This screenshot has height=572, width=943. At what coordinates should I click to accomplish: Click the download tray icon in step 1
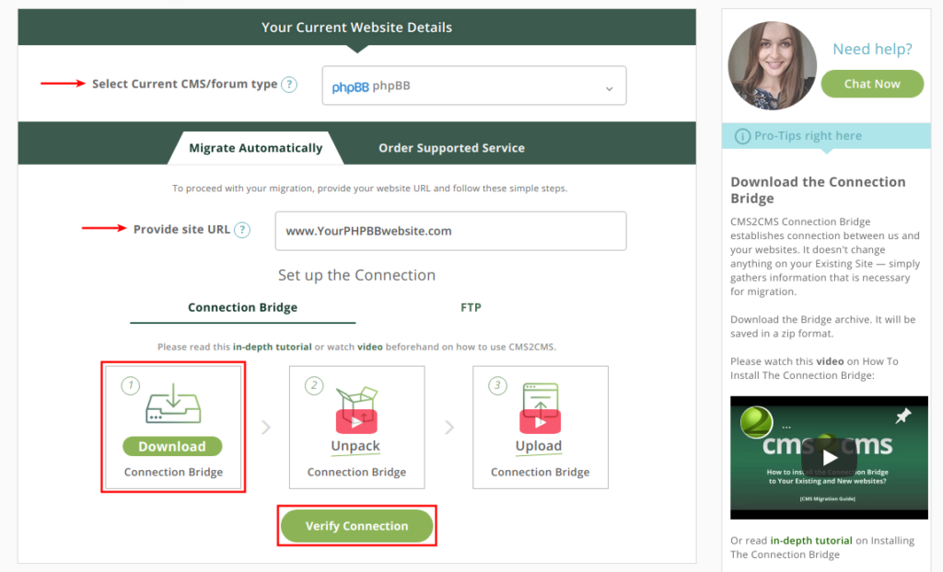(x=173, y=403)
